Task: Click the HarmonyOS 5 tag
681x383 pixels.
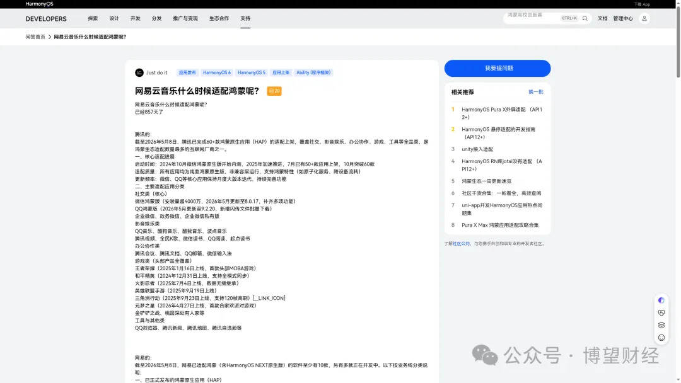Action: pos(252,72)
